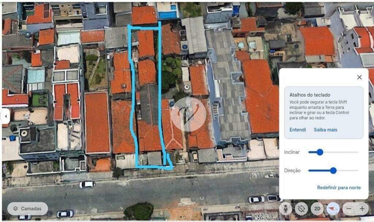Click Redefinir para norte

click(x=339, y=187)
